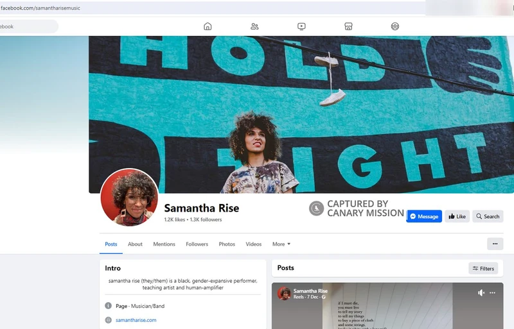Switch to the Mentions tab
This screenshot has width=514, height=329.
(x=164, y=244)
